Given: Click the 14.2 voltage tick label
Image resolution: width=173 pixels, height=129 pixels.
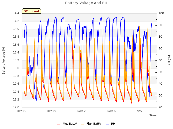Looking at the screenshot, I should click(16, 21).
